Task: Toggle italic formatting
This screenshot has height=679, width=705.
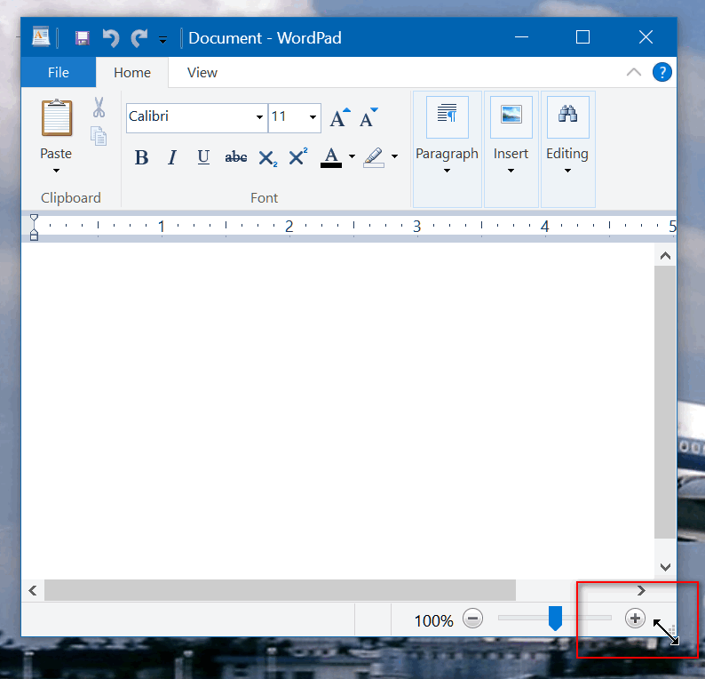Action: (x=172, y=157)
